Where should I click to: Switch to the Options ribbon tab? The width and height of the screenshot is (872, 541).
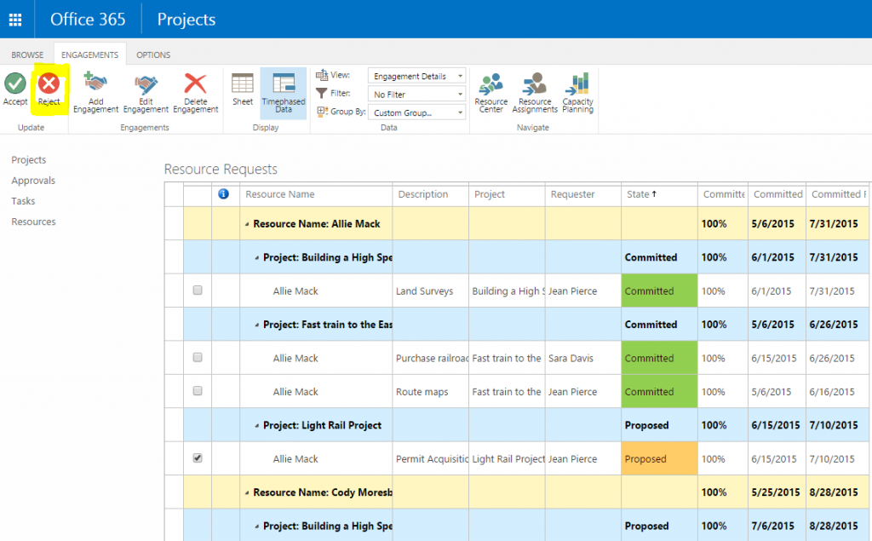(x=153, y=55)
